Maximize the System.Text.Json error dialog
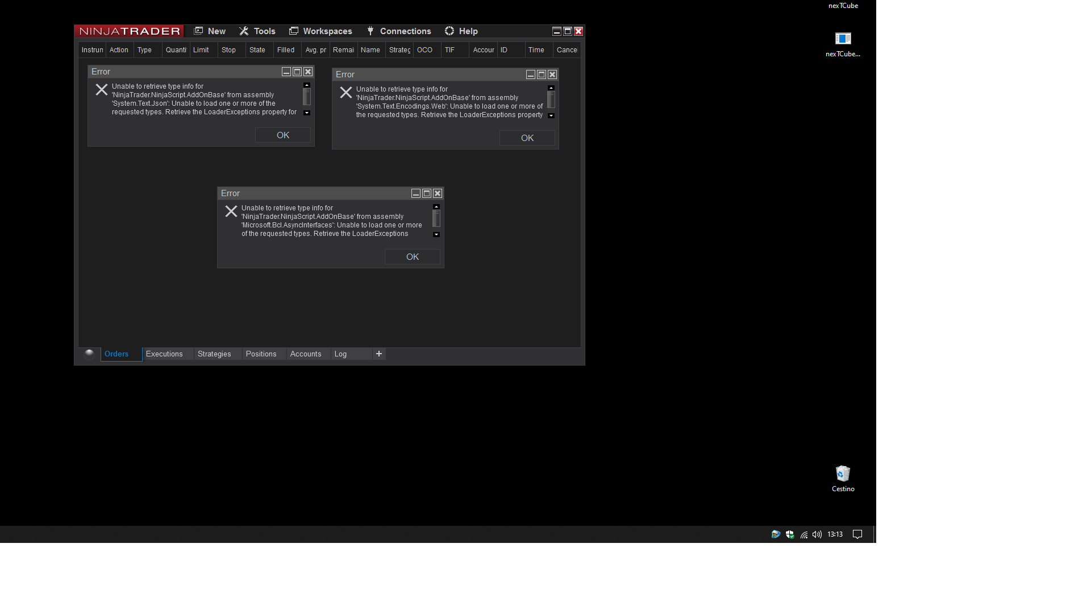This screenshot has height=614, width=1091. [x=297, y=72]
